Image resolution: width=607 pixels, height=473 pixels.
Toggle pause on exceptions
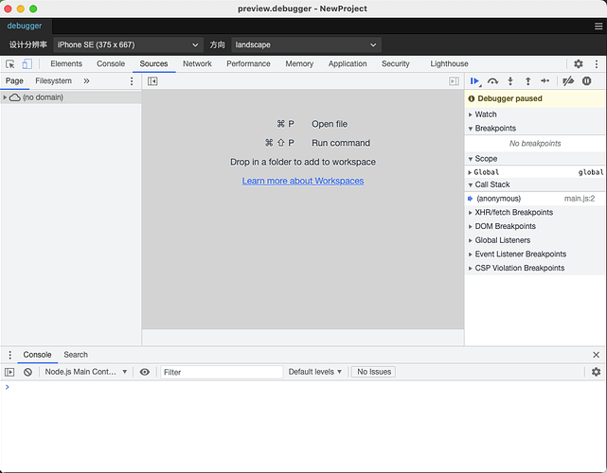[x=586, y=81]
